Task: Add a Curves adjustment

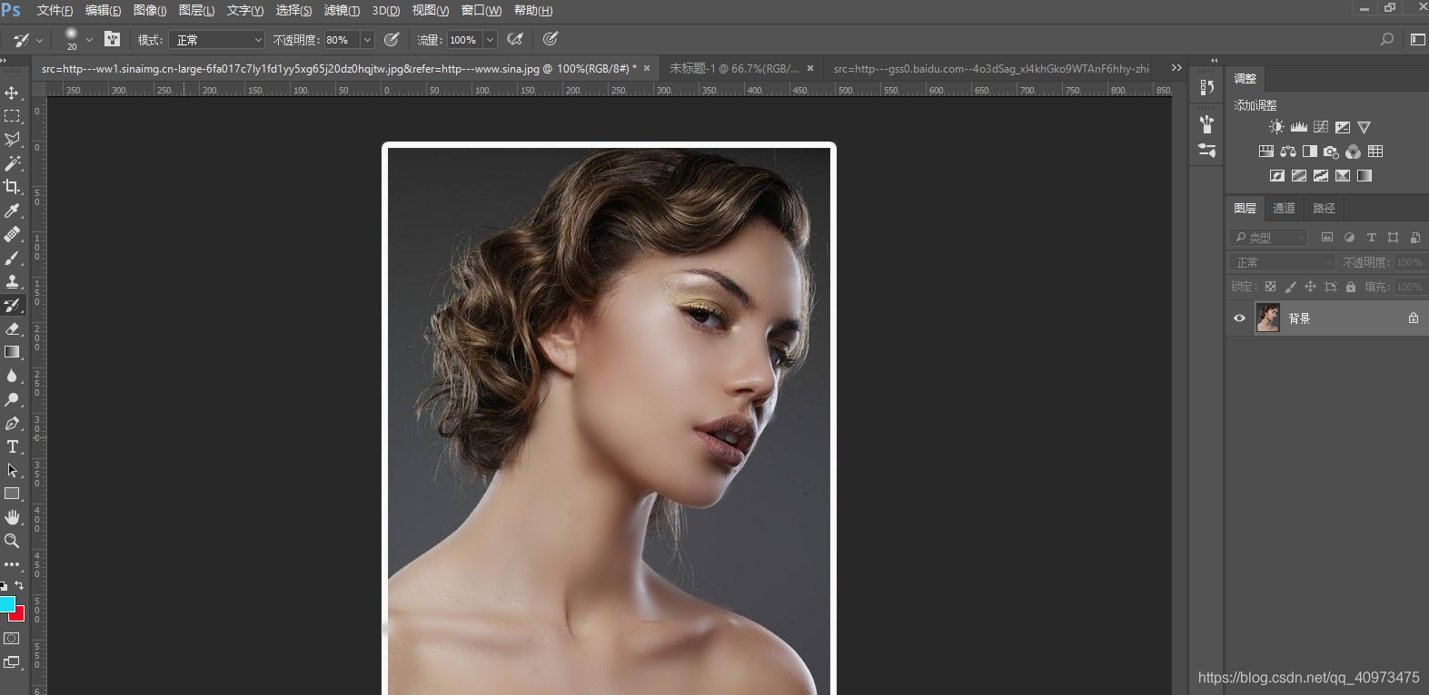Action: click(1321, 127)
